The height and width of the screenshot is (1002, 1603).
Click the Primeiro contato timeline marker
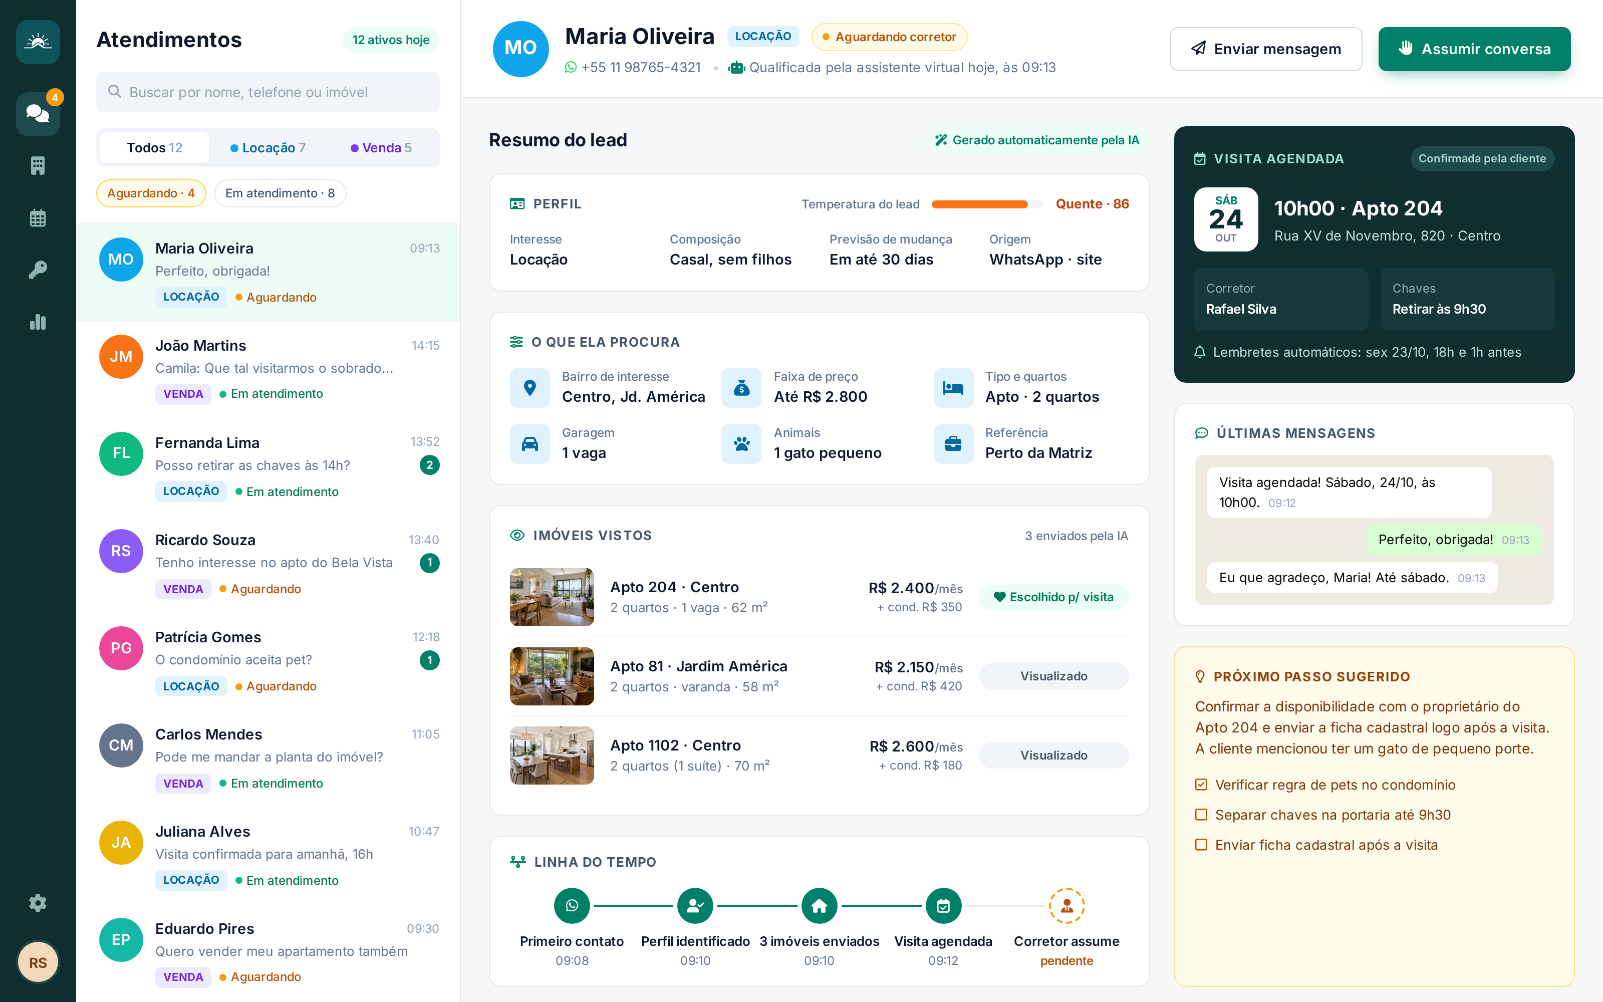click(572, 905)
